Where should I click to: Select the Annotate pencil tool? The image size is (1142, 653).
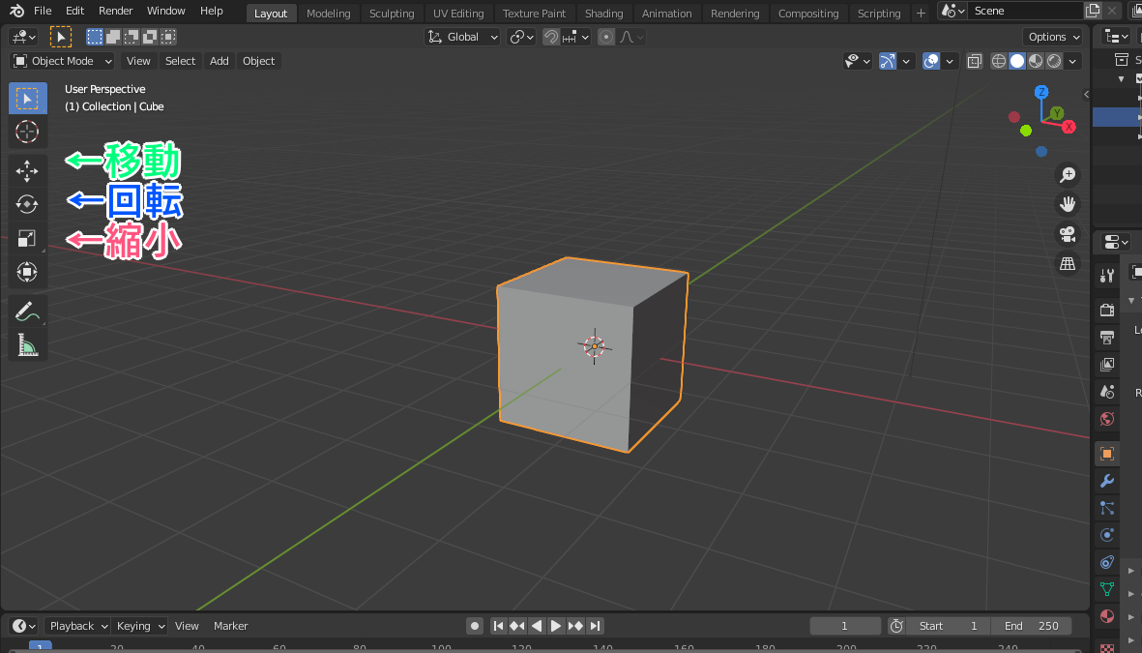pos(28,312)
